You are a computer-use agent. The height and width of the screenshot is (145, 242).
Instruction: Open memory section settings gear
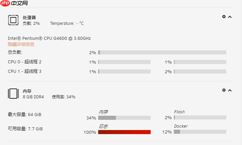tap(224, 90)
